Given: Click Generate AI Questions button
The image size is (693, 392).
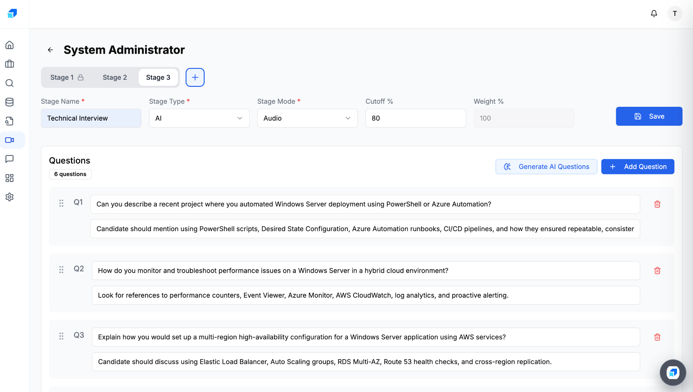Looking at the screenshot, I should (x=546, y=167).
